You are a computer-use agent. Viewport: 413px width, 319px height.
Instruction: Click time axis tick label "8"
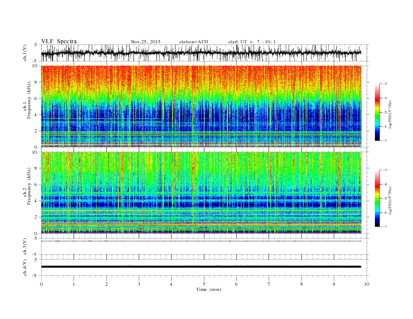pos(301,284)
